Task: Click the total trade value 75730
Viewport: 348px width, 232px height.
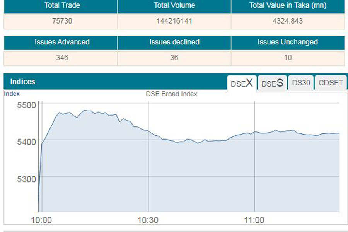Action: 62,21
